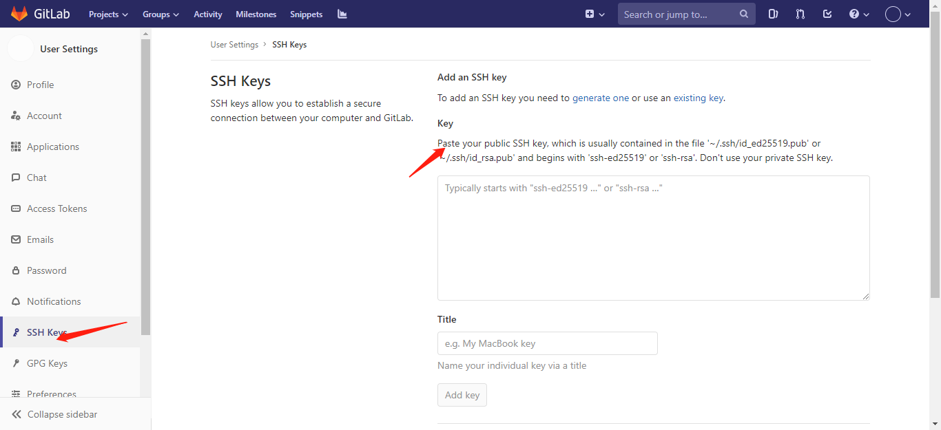Open Chat settings in the sidebar
Image resolution: width=941 pixels, height=430 pixels.
pyautogui.click(x=70, y=178)
